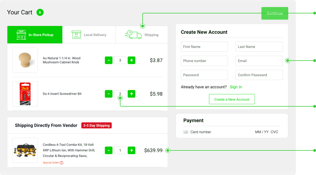Focus the First Name field
Viewport: 316px width, 175px height.
(x=204, y=47)
